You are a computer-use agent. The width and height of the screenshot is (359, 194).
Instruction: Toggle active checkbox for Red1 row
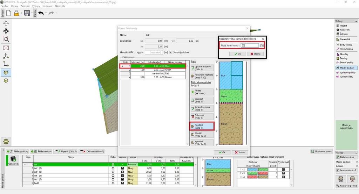click(122, 183)
